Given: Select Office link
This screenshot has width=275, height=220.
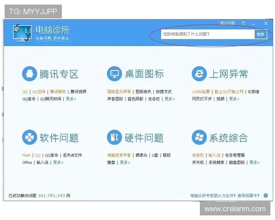Looking at the screenshot, I should (27, 162).
